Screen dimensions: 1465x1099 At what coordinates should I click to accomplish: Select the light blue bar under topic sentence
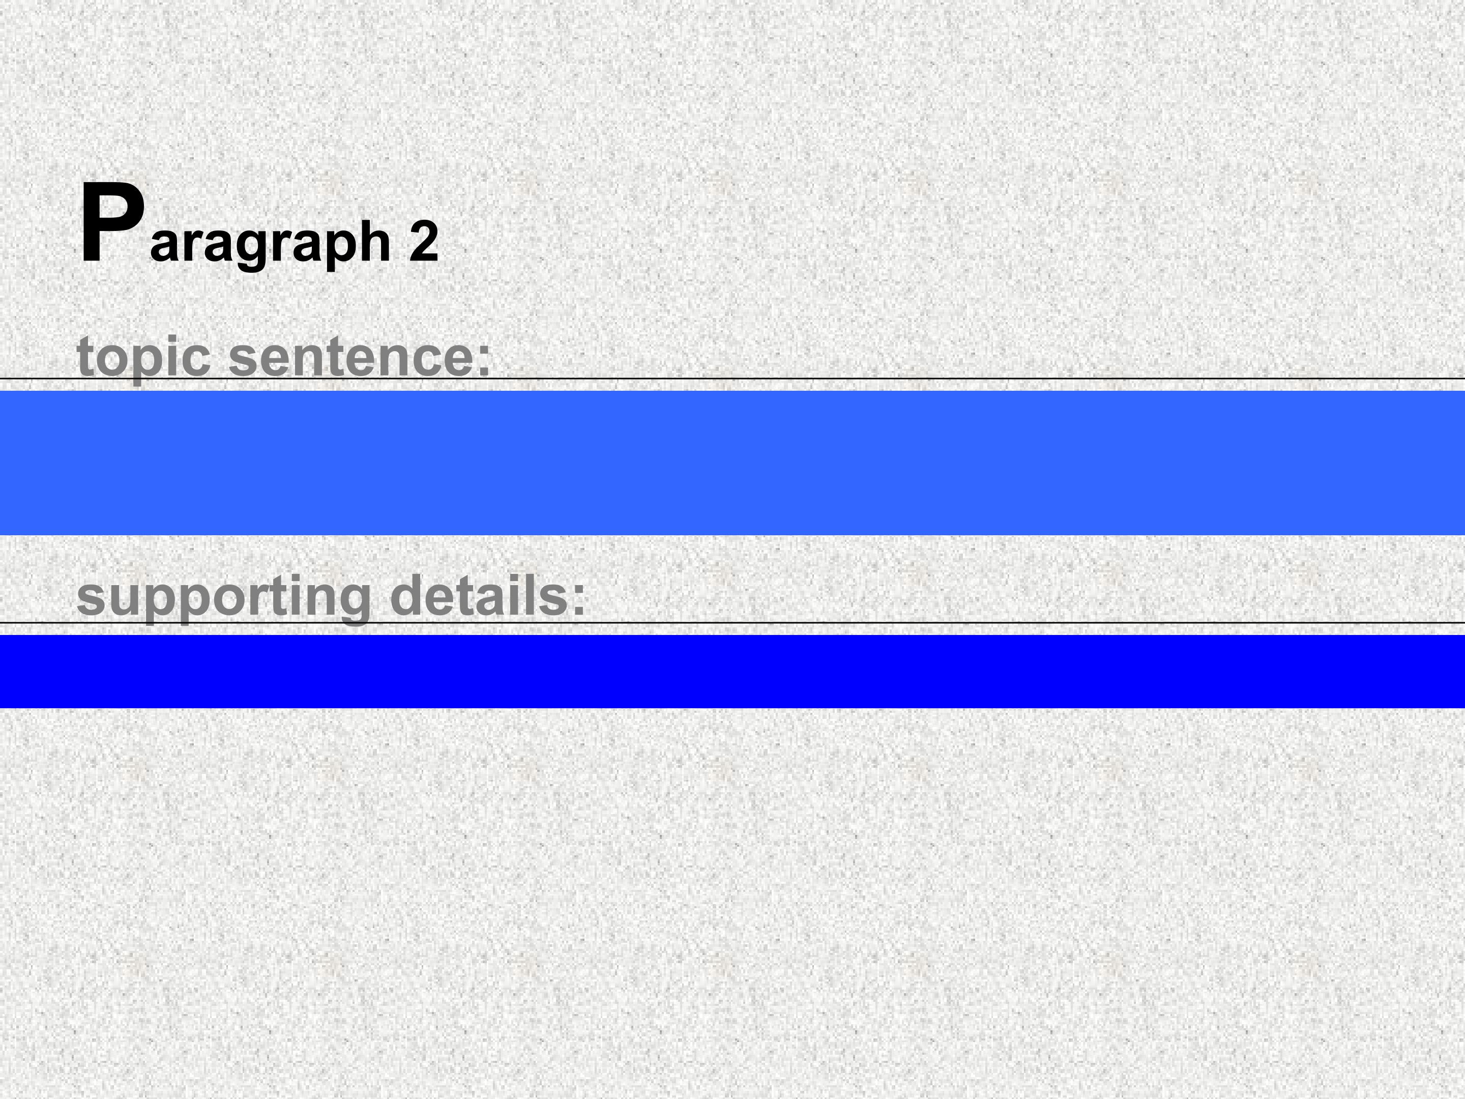[x=732, y=462]
